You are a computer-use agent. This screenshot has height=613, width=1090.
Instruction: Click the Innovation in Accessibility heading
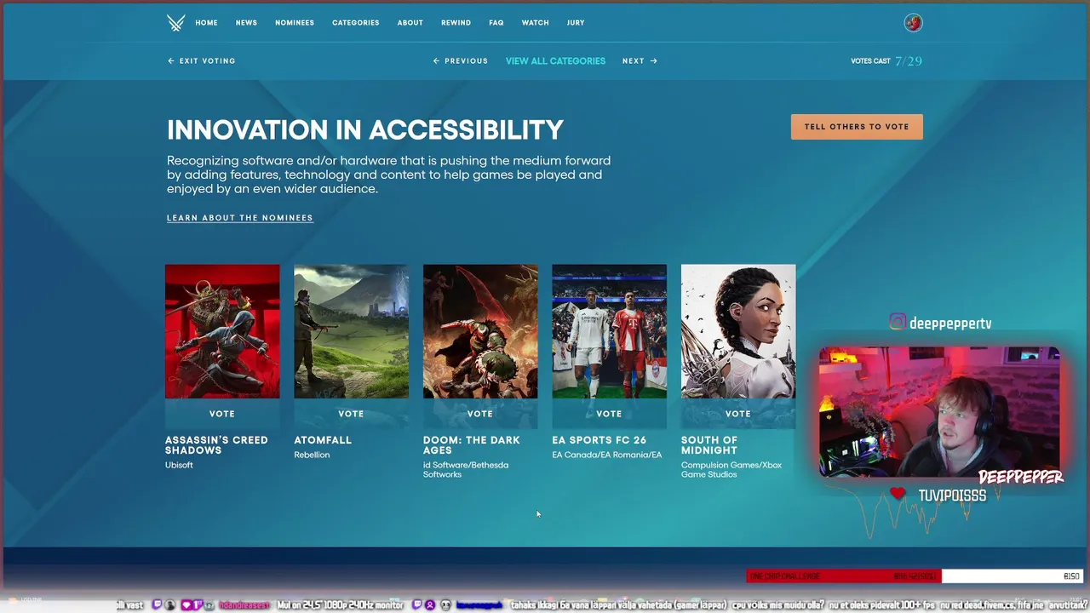pyautogui.click(x=365, y=129)
